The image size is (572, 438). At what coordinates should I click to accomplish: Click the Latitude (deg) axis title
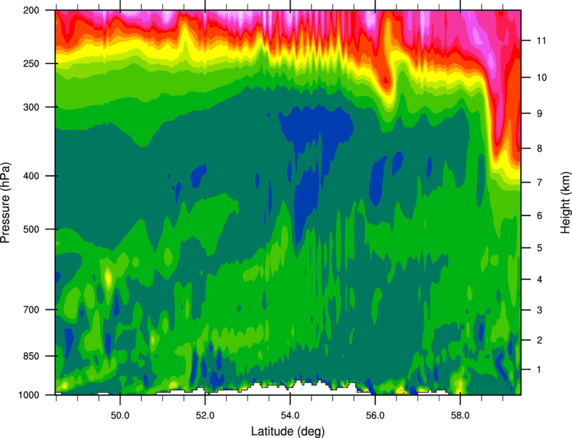(288, 431)
